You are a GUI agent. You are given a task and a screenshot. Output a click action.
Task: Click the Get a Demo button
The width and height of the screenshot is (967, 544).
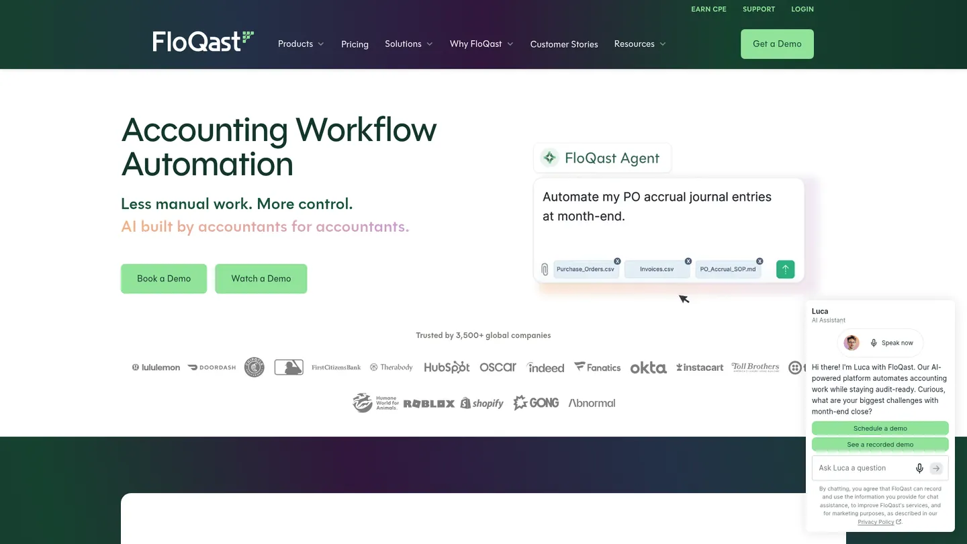(x=777, y=44)
